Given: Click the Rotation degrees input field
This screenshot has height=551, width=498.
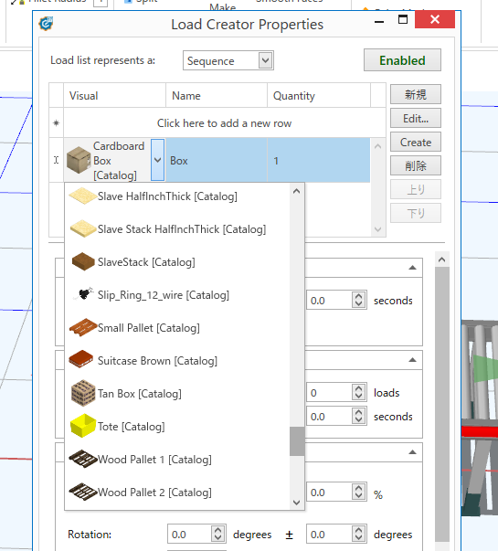Looking at the screenshot, I should (190, 535).
